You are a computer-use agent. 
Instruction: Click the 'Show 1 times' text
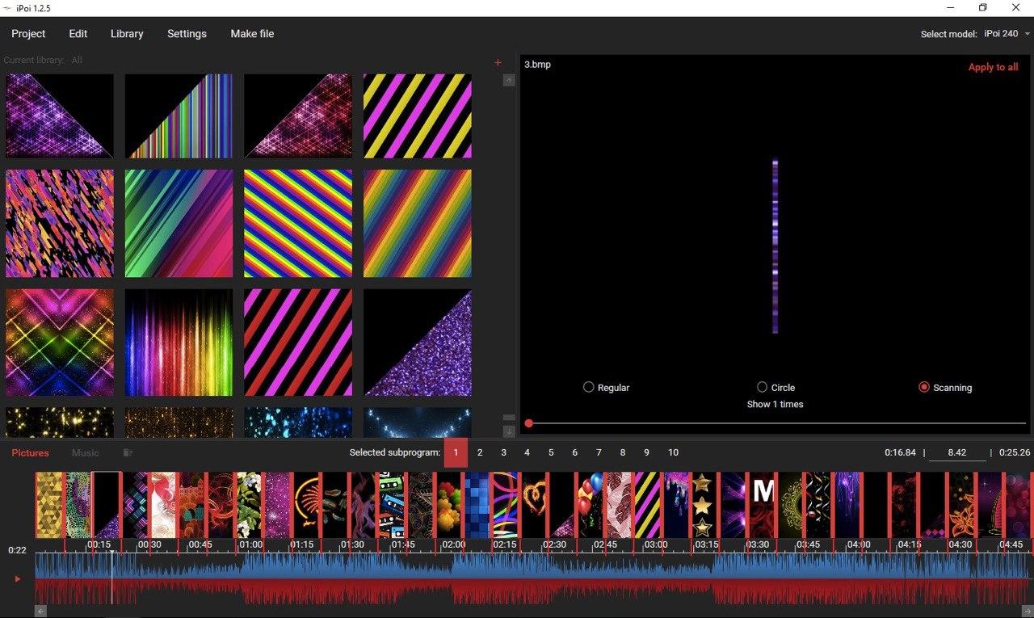click(x=775, y=404)
